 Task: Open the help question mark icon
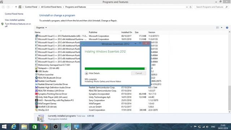[x=227, y=27]
